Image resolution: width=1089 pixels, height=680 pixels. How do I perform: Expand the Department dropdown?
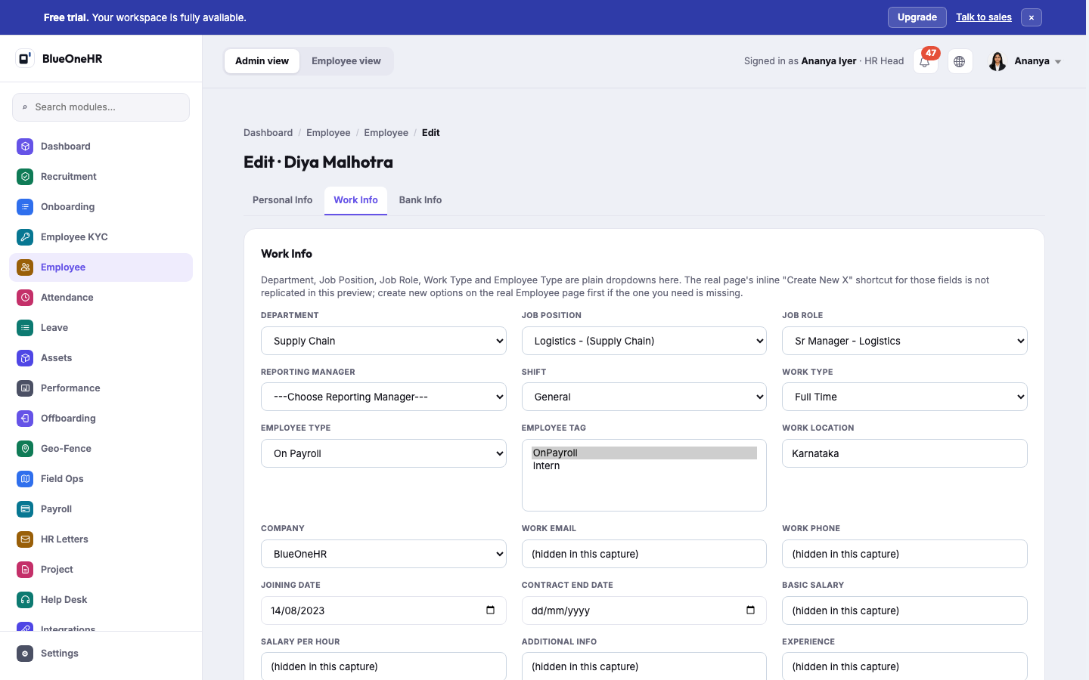click(383, 341)
